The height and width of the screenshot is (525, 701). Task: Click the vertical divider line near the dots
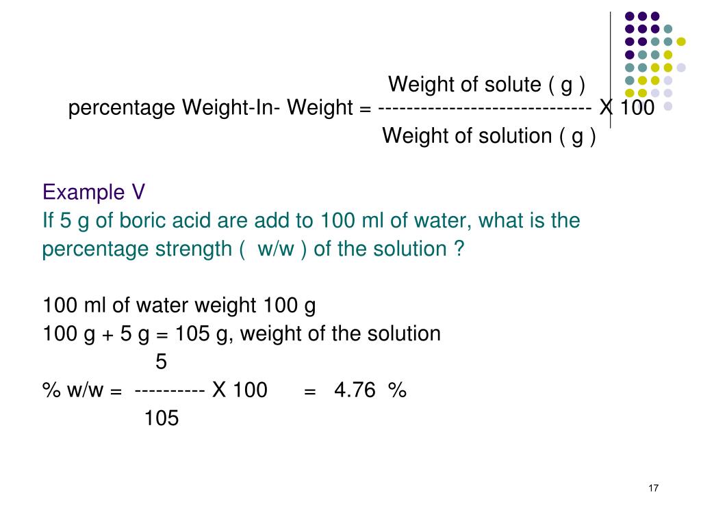tap(610, 70)
